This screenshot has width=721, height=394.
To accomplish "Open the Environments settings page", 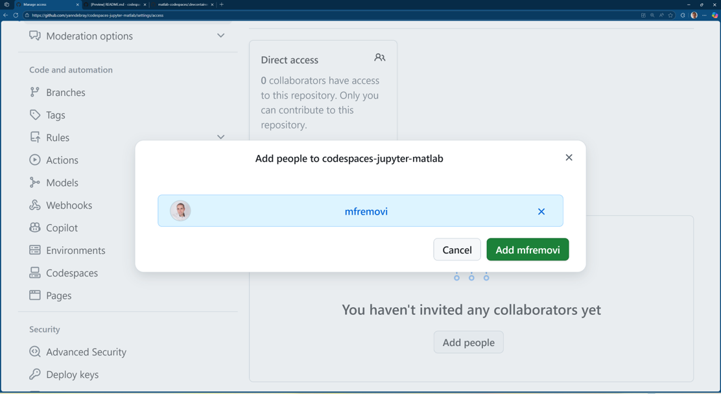I will [x=75, y=250].
